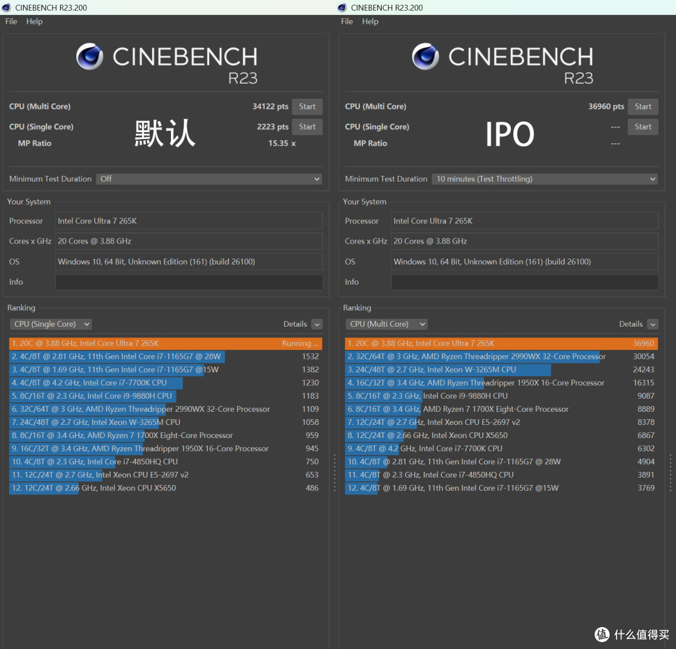Select i7-7700K row scoring 1230

165,382
